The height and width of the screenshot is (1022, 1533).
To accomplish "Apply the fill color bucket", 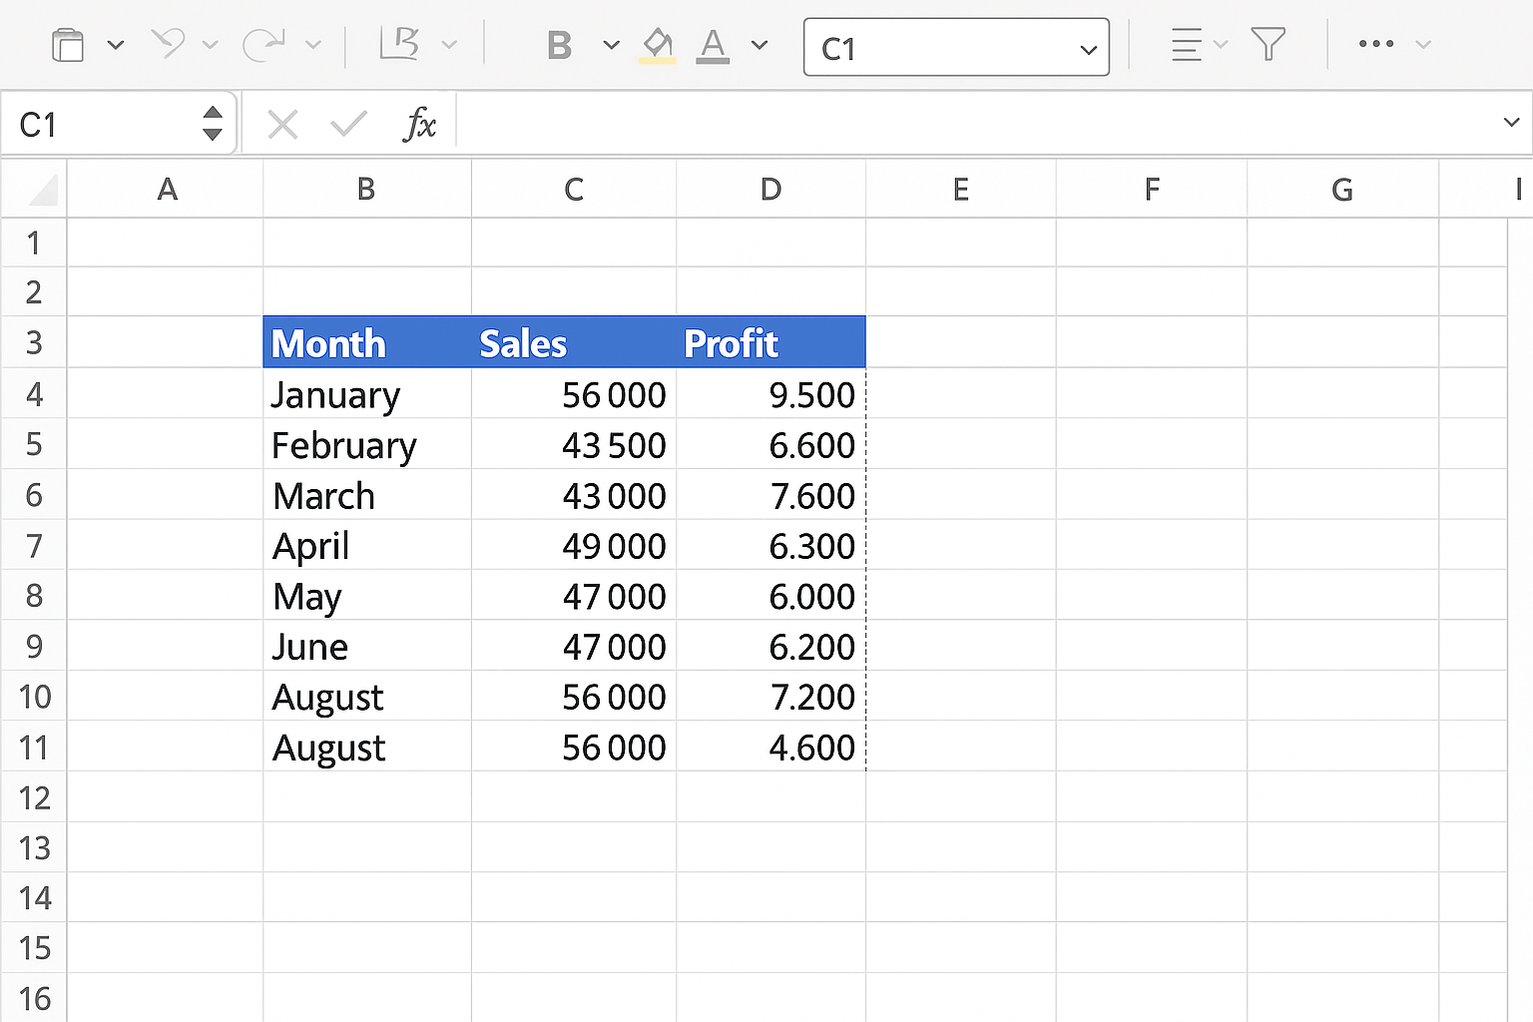I will pos(658,46).
